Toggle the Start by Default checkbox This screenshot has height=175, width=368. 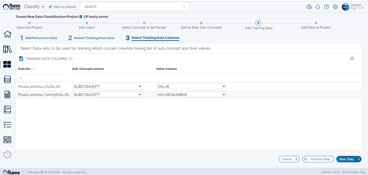pos(50,7)
